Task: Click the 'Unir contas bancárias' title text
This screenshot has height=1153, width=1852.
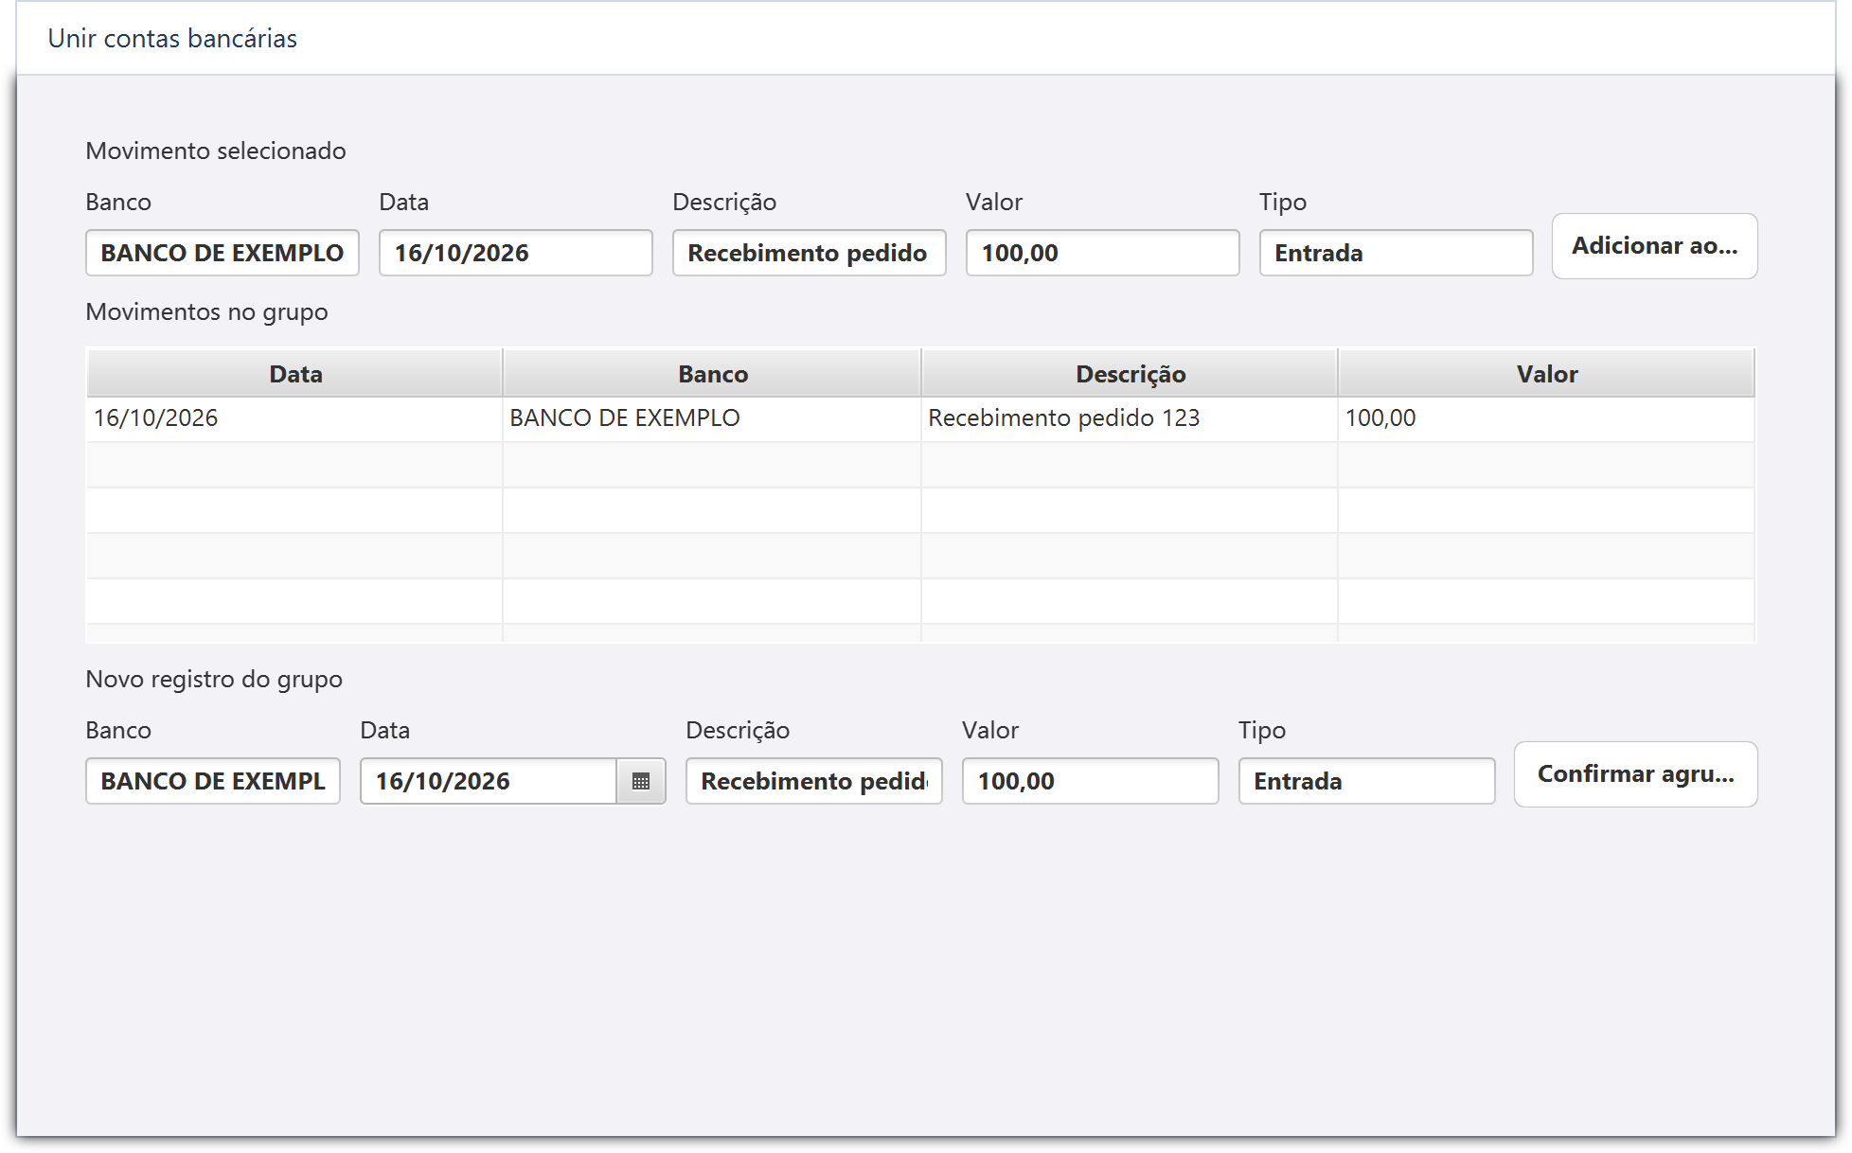Action: 172,39
